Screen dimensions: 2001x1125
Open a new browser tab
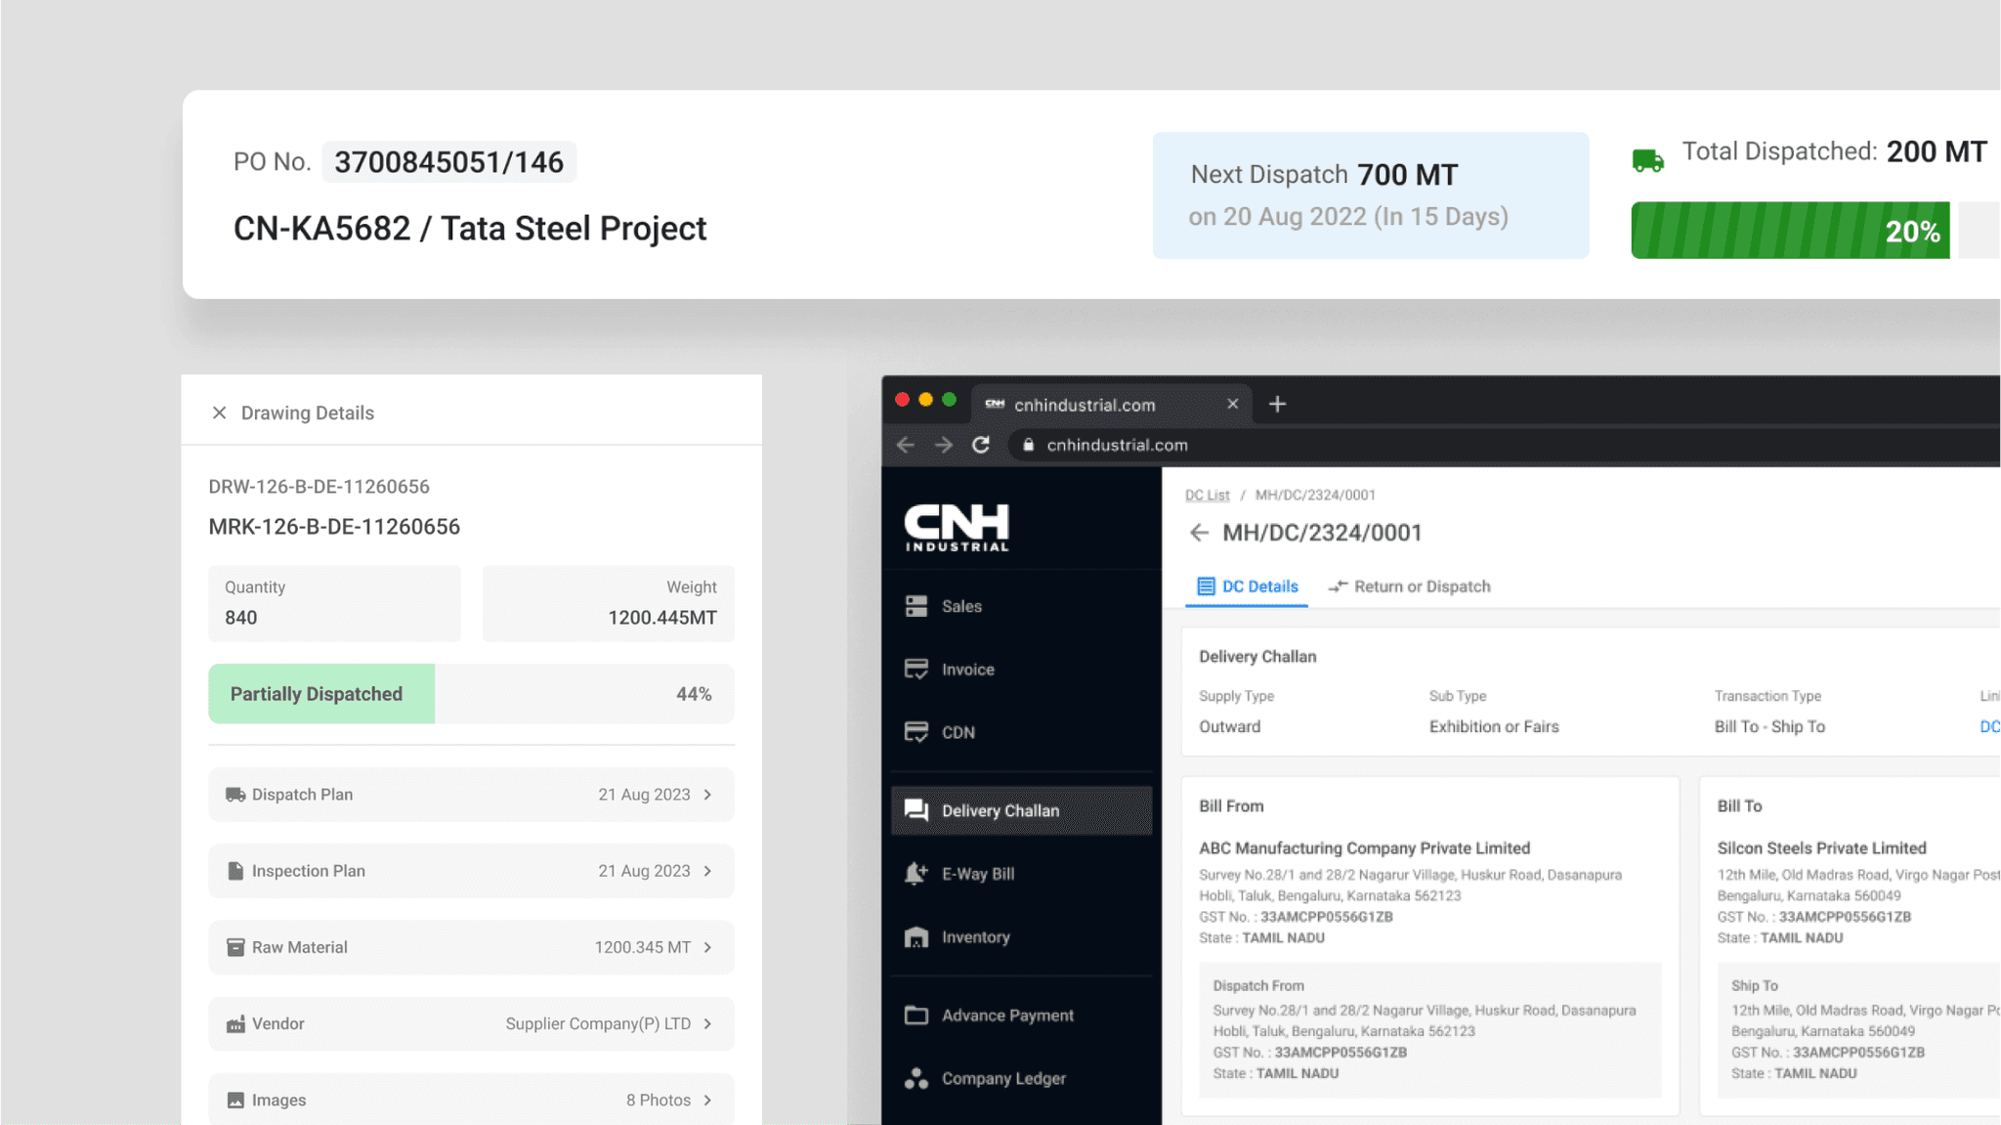coord(1277,404)
